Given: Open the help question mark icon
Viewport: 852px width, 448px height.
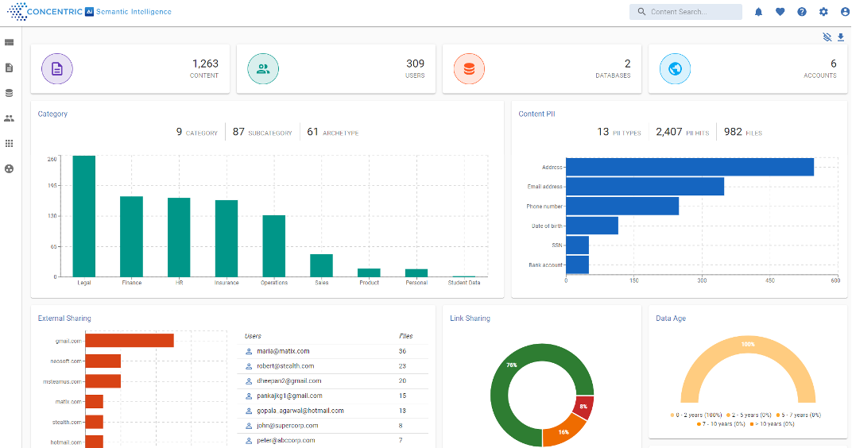Looking at the screenshot, I should [802, 12].
